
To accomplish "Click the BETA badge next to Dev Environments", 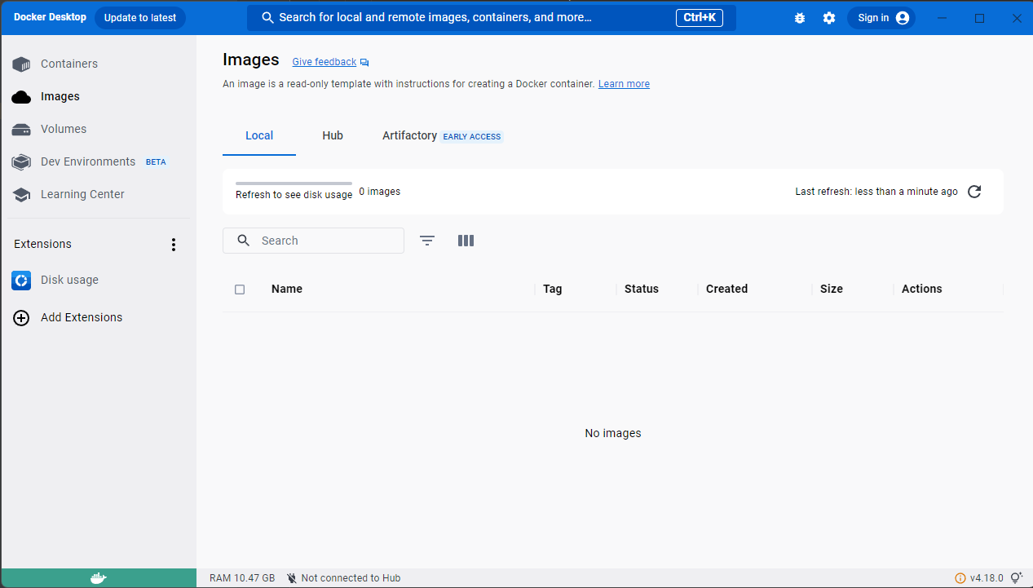I will [156, 161].
